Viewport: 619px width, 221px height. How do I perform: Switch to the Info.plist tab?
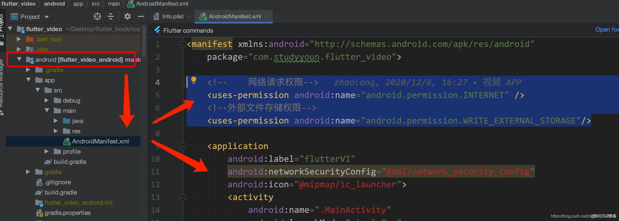pos(173,17)
